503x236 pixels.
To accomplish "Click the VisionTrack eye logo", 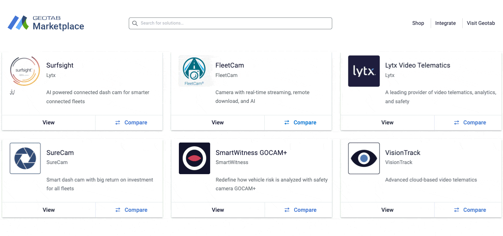I will (364, 158).
